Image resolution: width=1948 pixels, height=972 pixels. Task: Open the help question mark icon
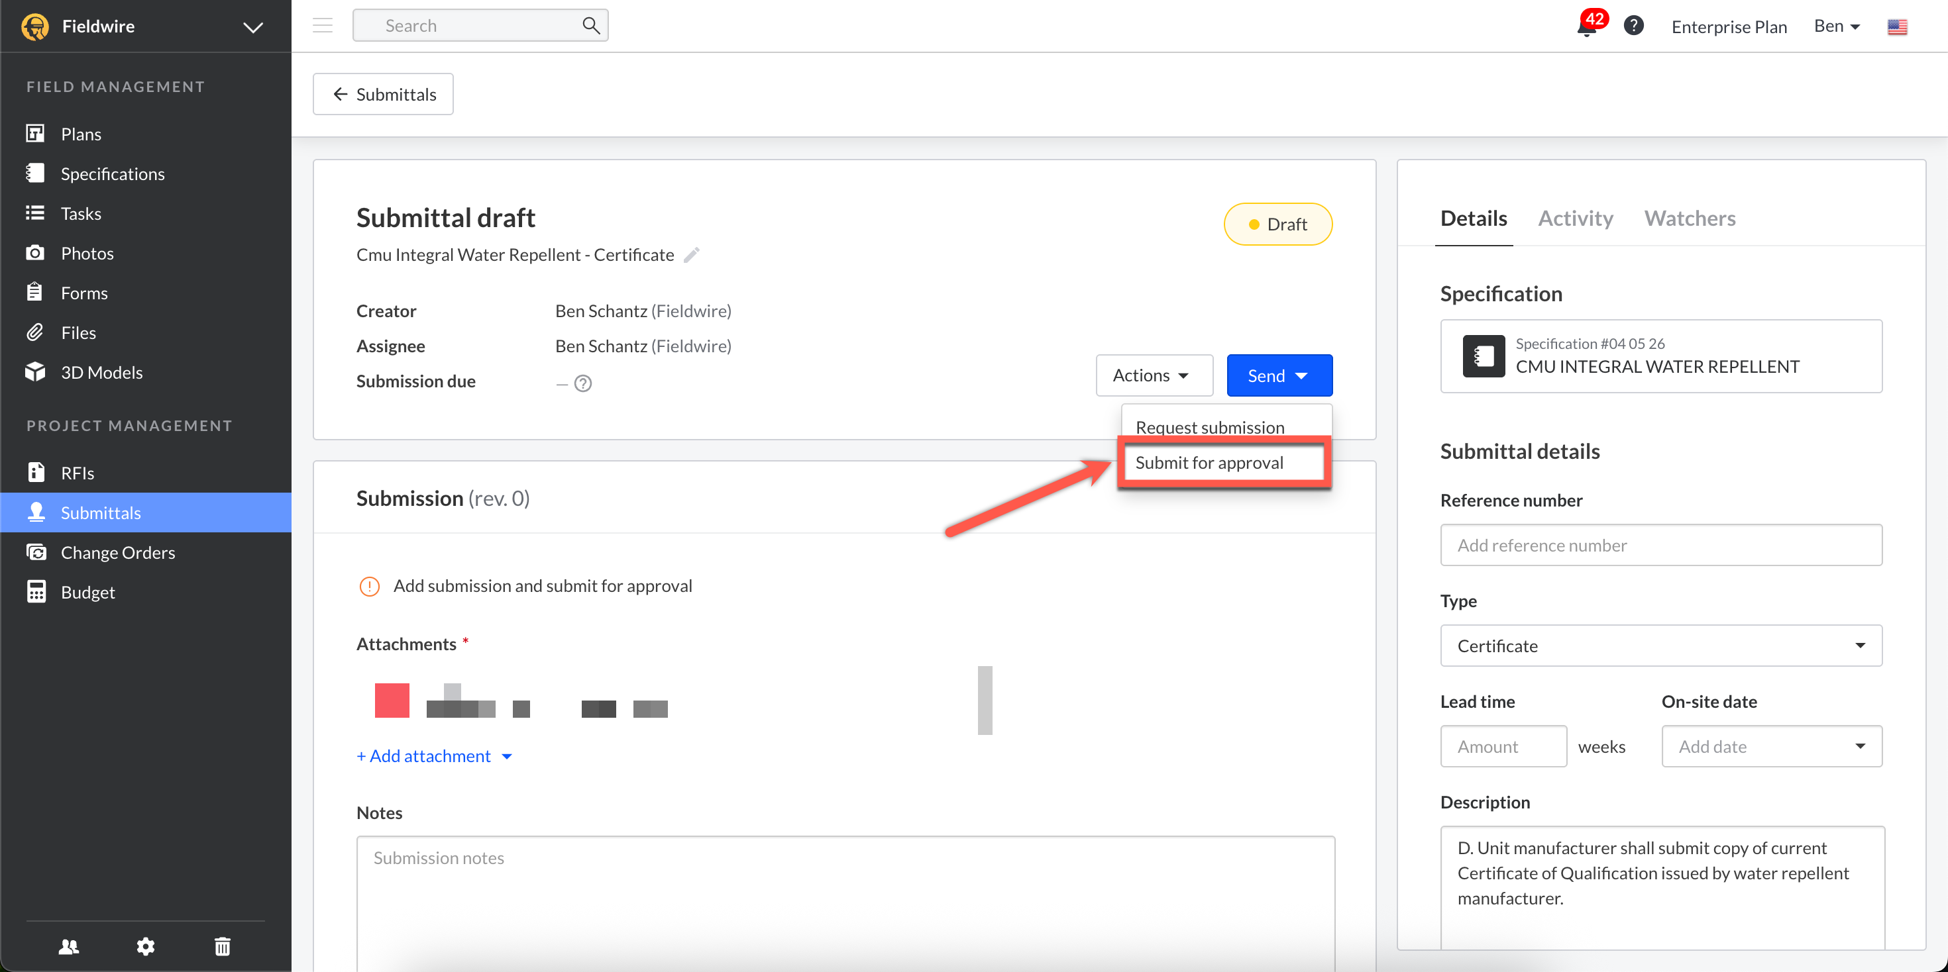(x=1633, y=26)
